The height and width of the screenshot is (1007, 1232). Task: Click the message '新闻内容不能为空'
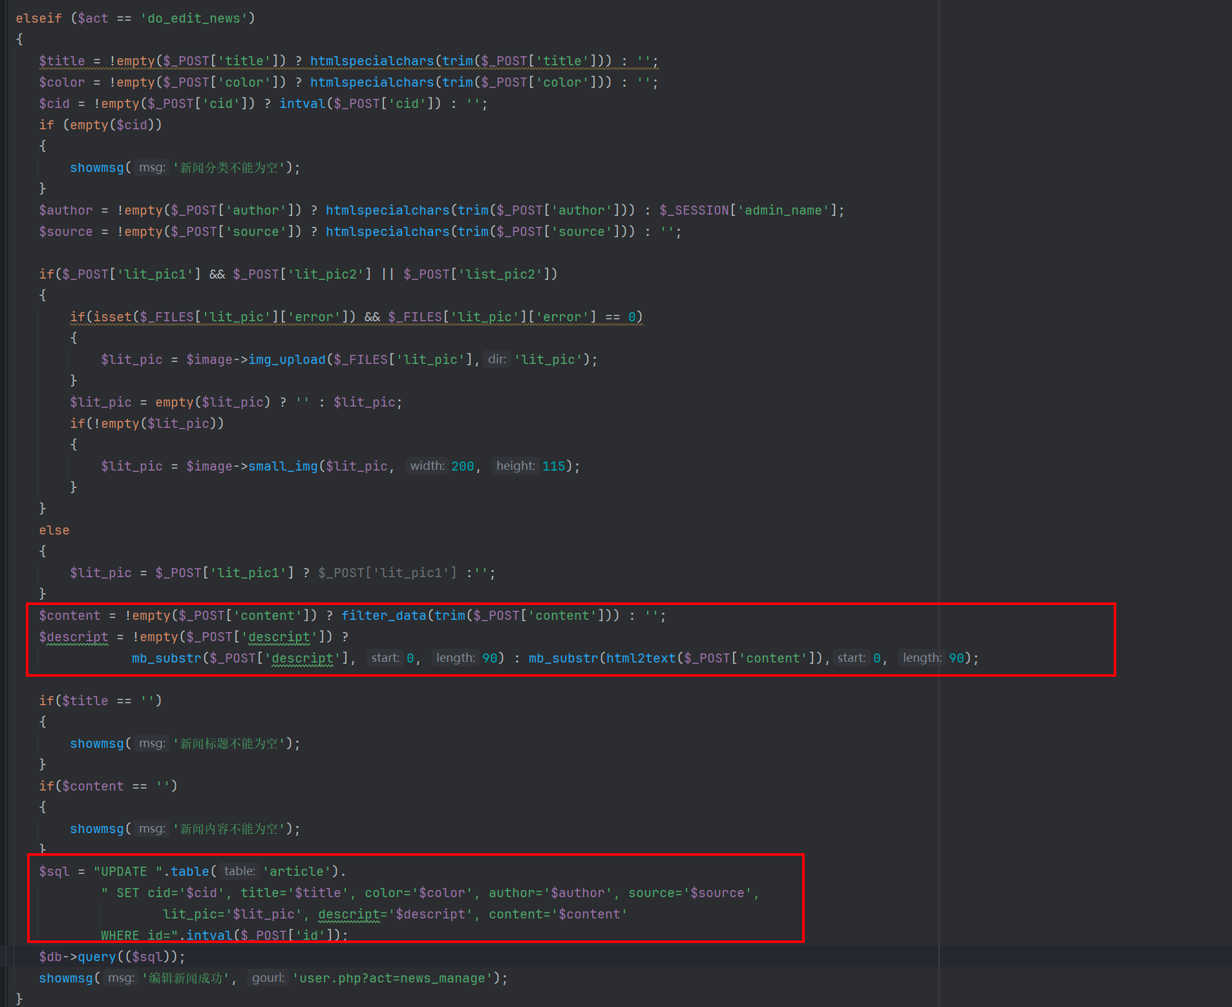coord(228,829)
